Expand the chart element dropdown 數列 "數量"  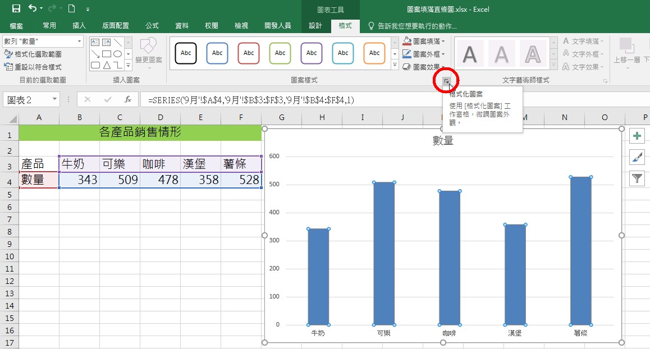79,42
